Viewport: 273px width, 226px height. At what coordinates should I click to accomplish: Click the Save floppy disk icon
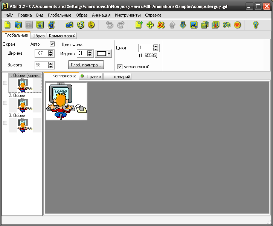point(40,25)
